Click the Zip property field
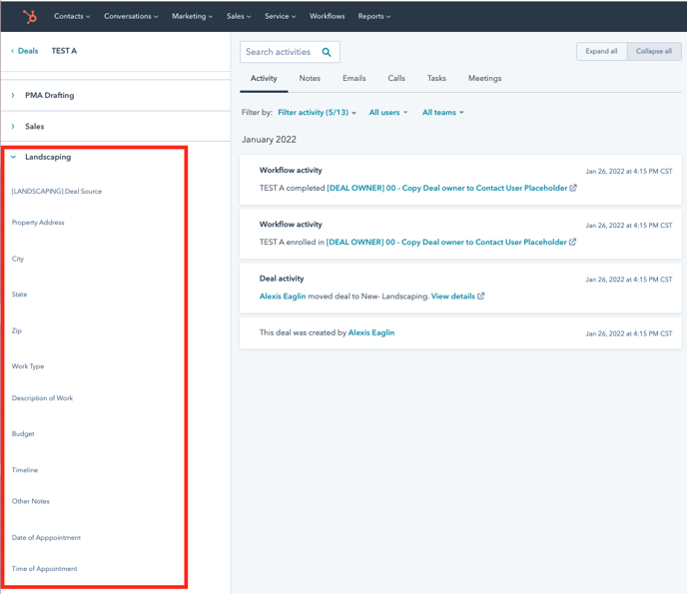This screenshot has height=594, width=687. (17, 330)
